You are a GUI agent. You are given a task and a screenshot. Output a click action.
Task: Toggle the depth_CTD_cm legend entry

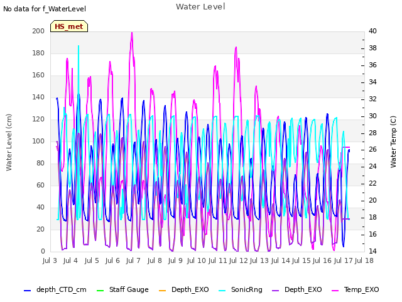point(55,289)
